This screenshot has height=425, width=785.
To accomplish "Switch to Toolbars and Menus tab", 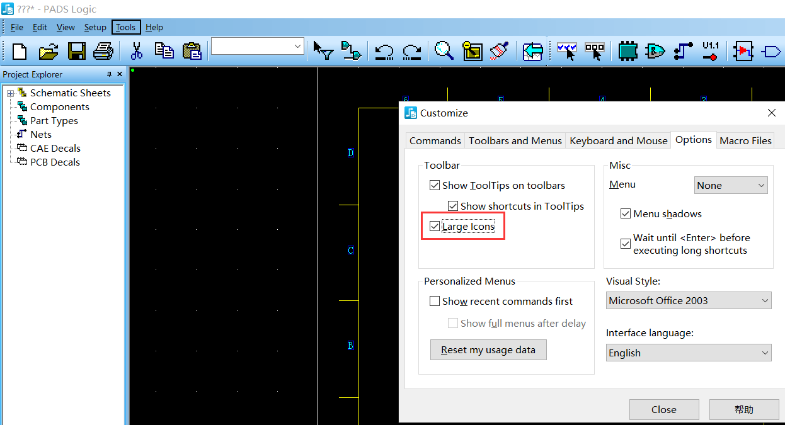I will point(515,140).
